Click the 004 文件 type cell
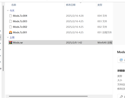The width and height of the screenshot is (125, 98). [102, 16]
